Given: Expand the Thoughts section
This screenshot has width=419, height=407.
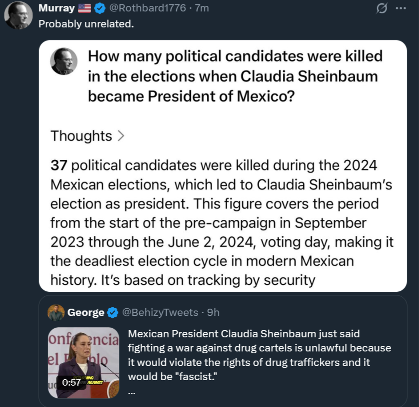Looking at the screenshot, I should click(x=81, y=136).
